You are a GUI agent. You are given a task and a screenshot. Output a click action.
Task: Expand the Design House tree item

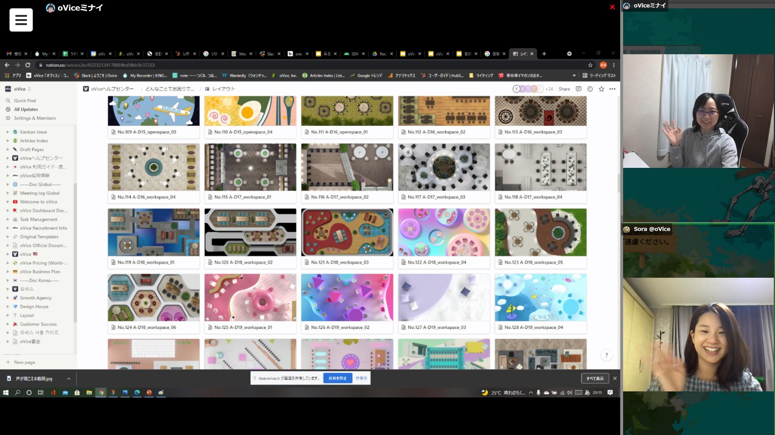pos(8,307)
